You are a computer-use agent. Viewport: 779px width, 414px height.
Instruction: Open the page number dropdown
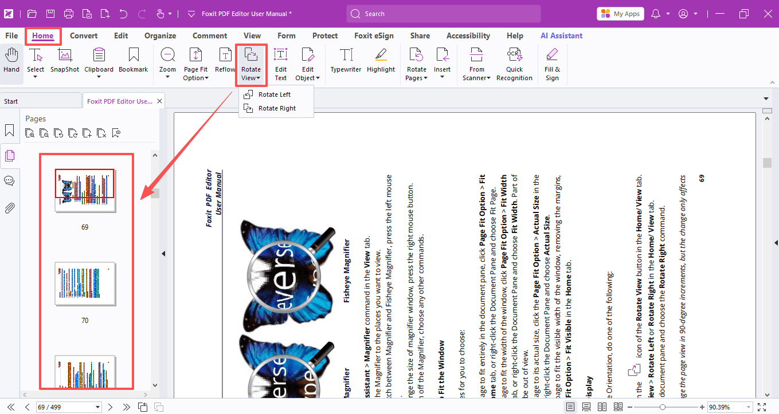pyautogui.click(x=98, y=407)
